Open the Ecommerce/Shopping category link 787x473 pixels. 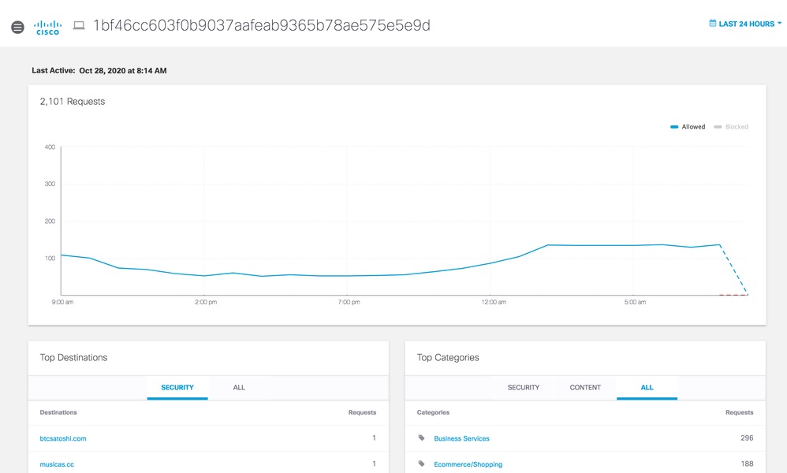point(468,464)
